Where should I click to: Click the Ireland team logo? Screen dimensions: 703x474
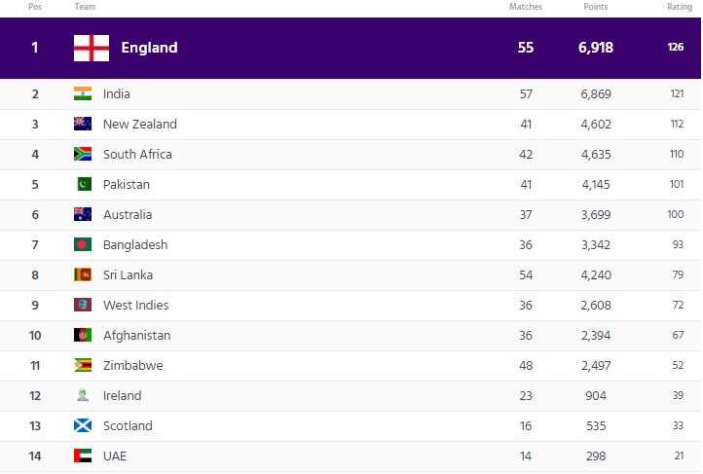point(83,396)
